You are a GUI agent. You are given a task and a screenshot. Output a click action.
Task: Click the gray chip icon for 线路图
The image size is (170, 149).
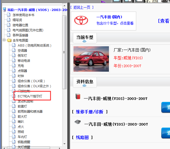click(78, 122)
